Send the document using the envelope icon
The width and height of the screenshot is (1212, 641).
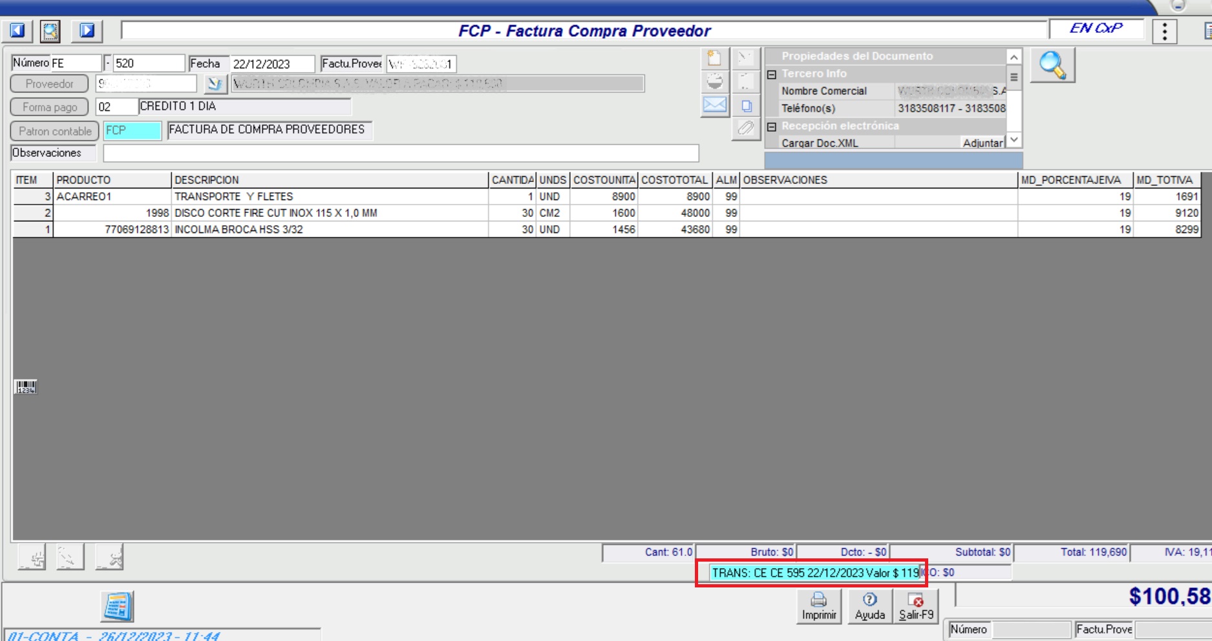pos(714,105)
